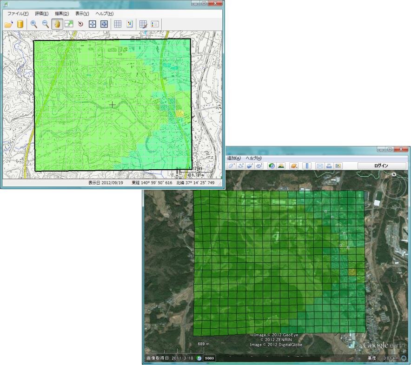Show the plain grid mesh icon
Screen dimensions: 411x365
click(x=118, y=24)
